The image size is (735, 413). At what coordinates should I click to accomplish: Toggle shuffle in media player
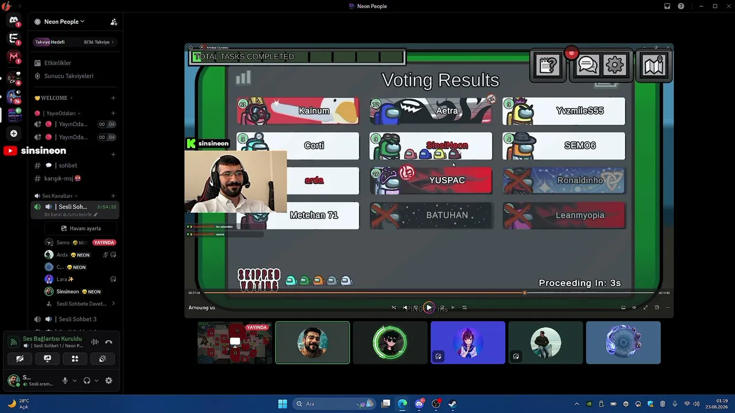point(393,307)
